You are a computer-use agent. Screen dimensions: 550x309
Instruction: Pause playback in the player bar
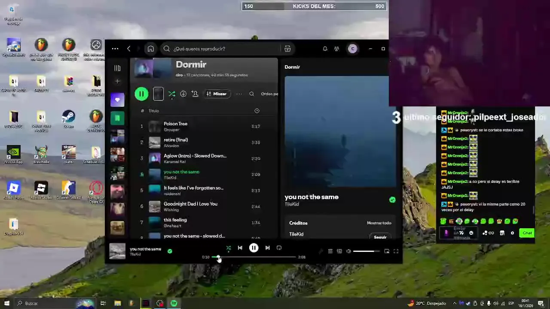pyautogui.click(x=254, y=248)
